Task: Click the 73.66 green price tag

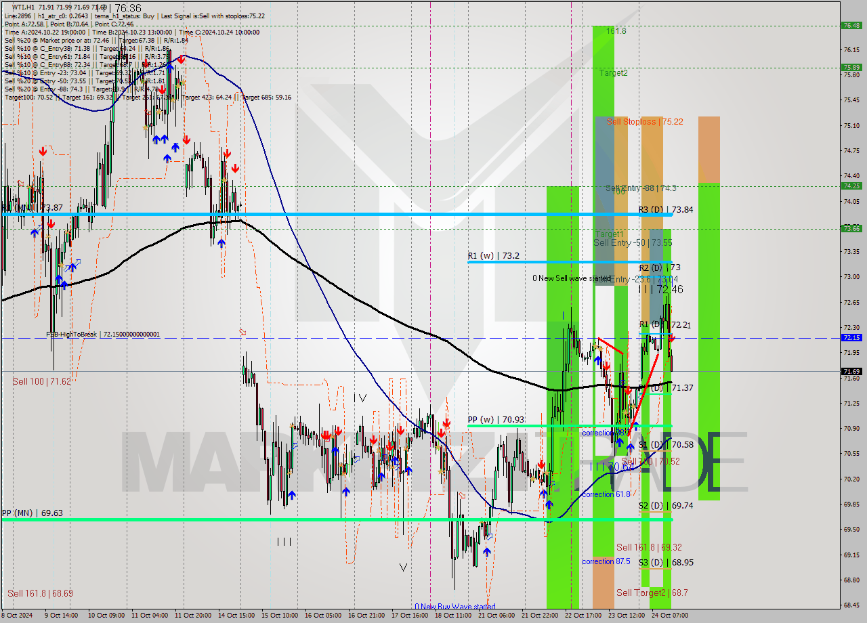Action: (851, 228)
